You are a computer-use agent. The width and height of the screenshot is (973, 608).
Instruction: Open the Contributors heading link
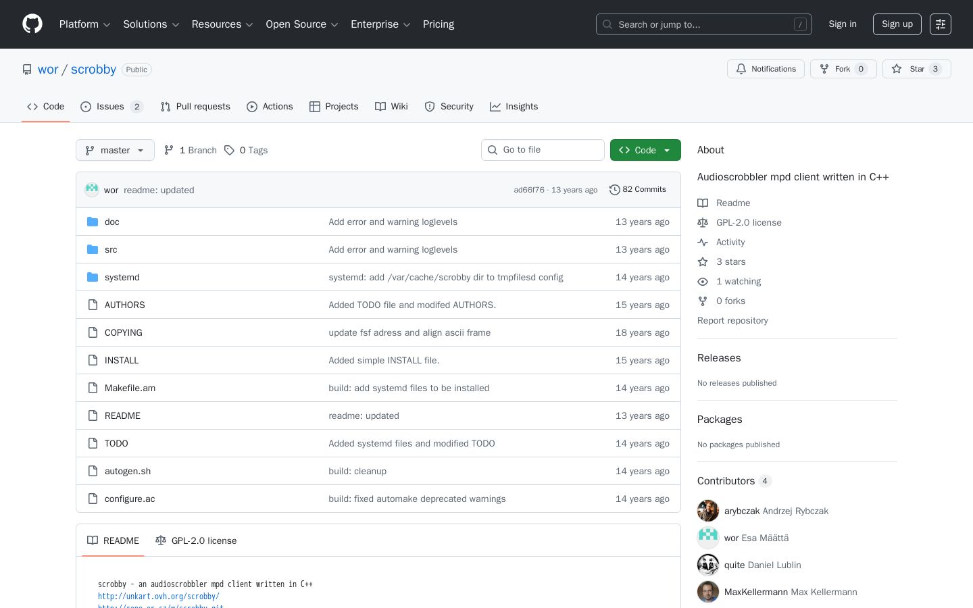pyautogui.click(x=734, y=481)
